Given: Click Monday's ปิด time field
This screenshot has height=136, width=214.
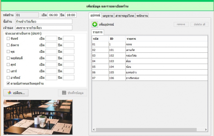Looking at the screenshot, I should [69, 38].
